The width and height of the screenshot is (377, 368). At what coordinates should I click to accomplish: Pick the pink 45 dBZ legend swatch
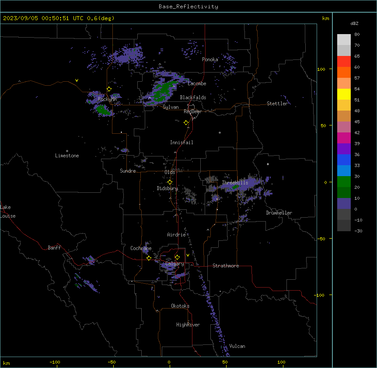(344, 127)
